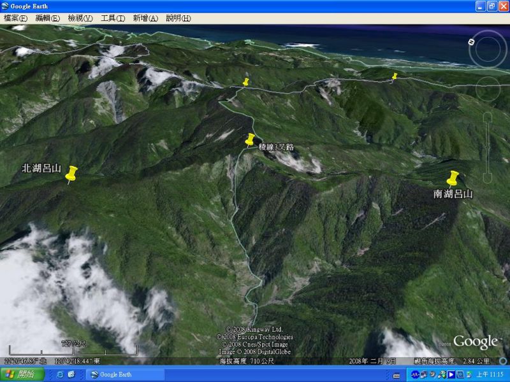510x382 pixels.
Task: Click the keyboard language bar icon in taskbar
Action: (x=396, y=376)
